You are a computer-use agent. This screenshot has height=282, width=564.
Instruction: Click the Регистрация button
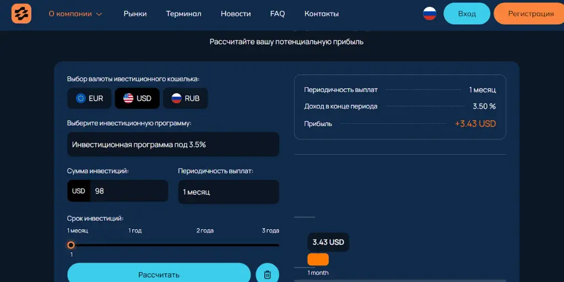click(x=529, y=14)
